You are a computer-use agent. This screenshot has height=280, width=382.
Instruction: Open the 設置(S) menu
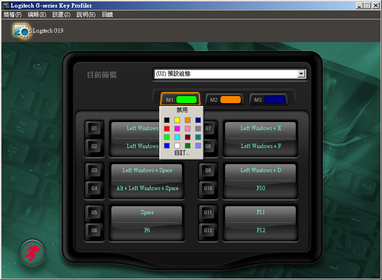(61, 15)
